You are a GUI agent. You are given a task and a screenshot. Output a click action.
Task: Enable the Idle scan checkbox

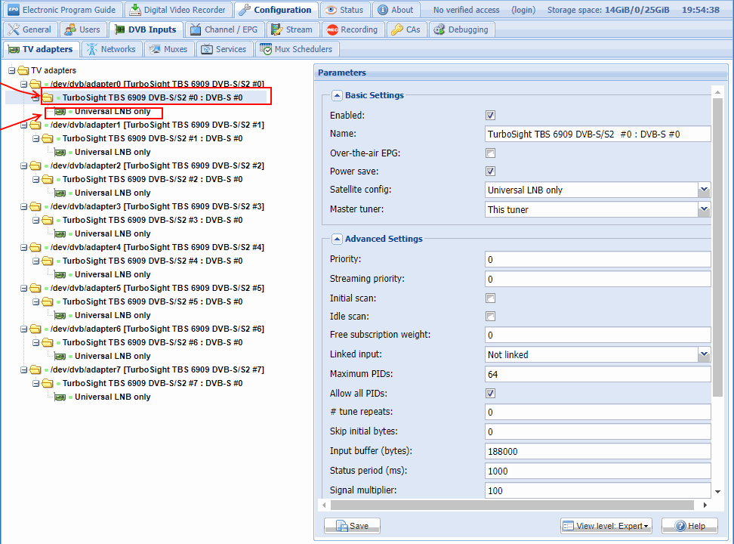tap(490, 317)
